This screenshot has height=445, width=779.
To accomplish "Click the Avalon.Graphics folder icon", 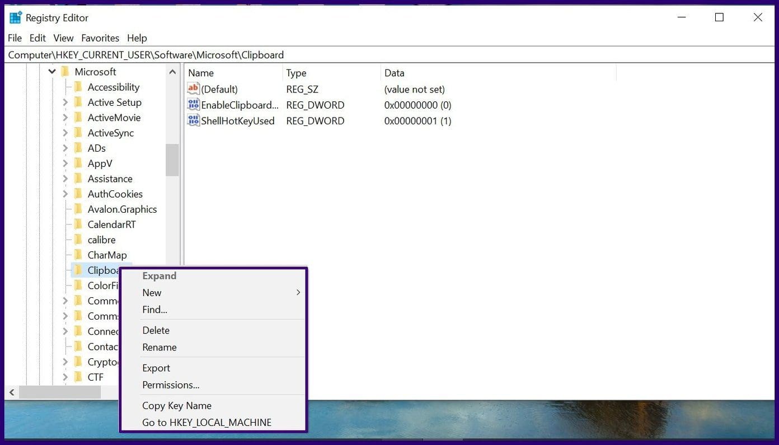I will [78, 209].
